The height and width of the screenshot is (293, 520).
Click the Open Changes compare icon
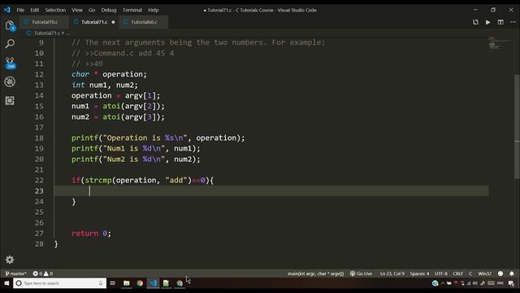(475, 22)
